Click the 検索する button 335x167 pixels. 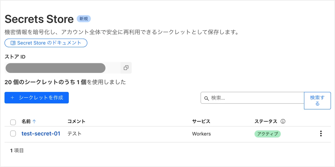tap(317, 101)
